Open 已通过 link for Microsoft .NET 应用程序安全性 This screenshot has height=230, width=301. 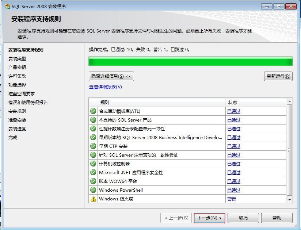[234, 173]
